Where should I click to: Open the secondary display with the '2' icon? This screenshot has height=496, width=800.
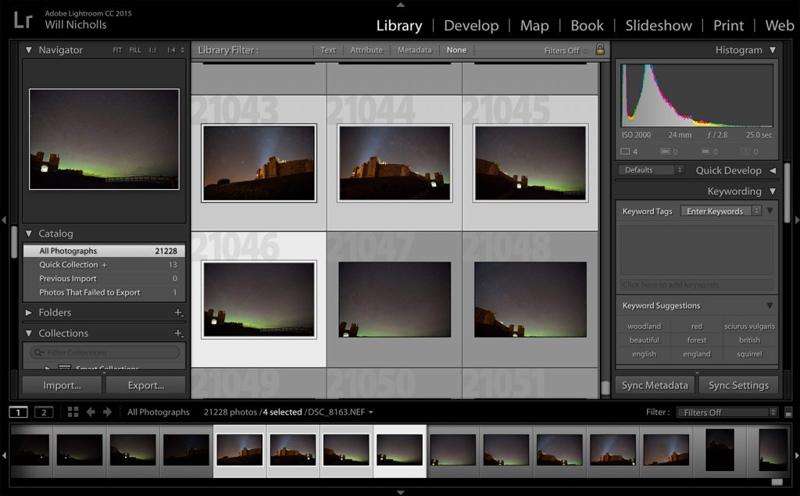44,412
